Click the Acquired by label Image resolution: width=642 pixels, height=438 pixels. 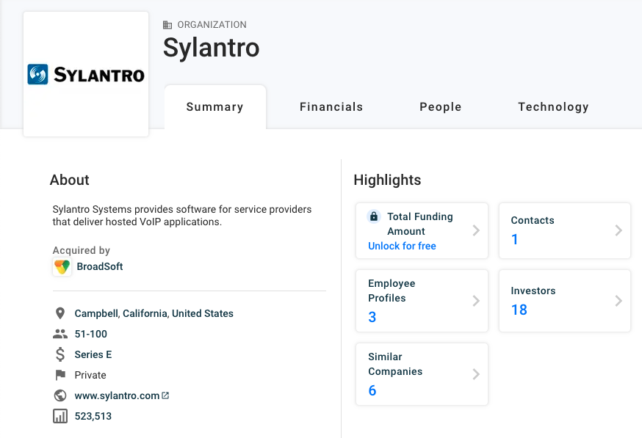click(x=81, y=250)
